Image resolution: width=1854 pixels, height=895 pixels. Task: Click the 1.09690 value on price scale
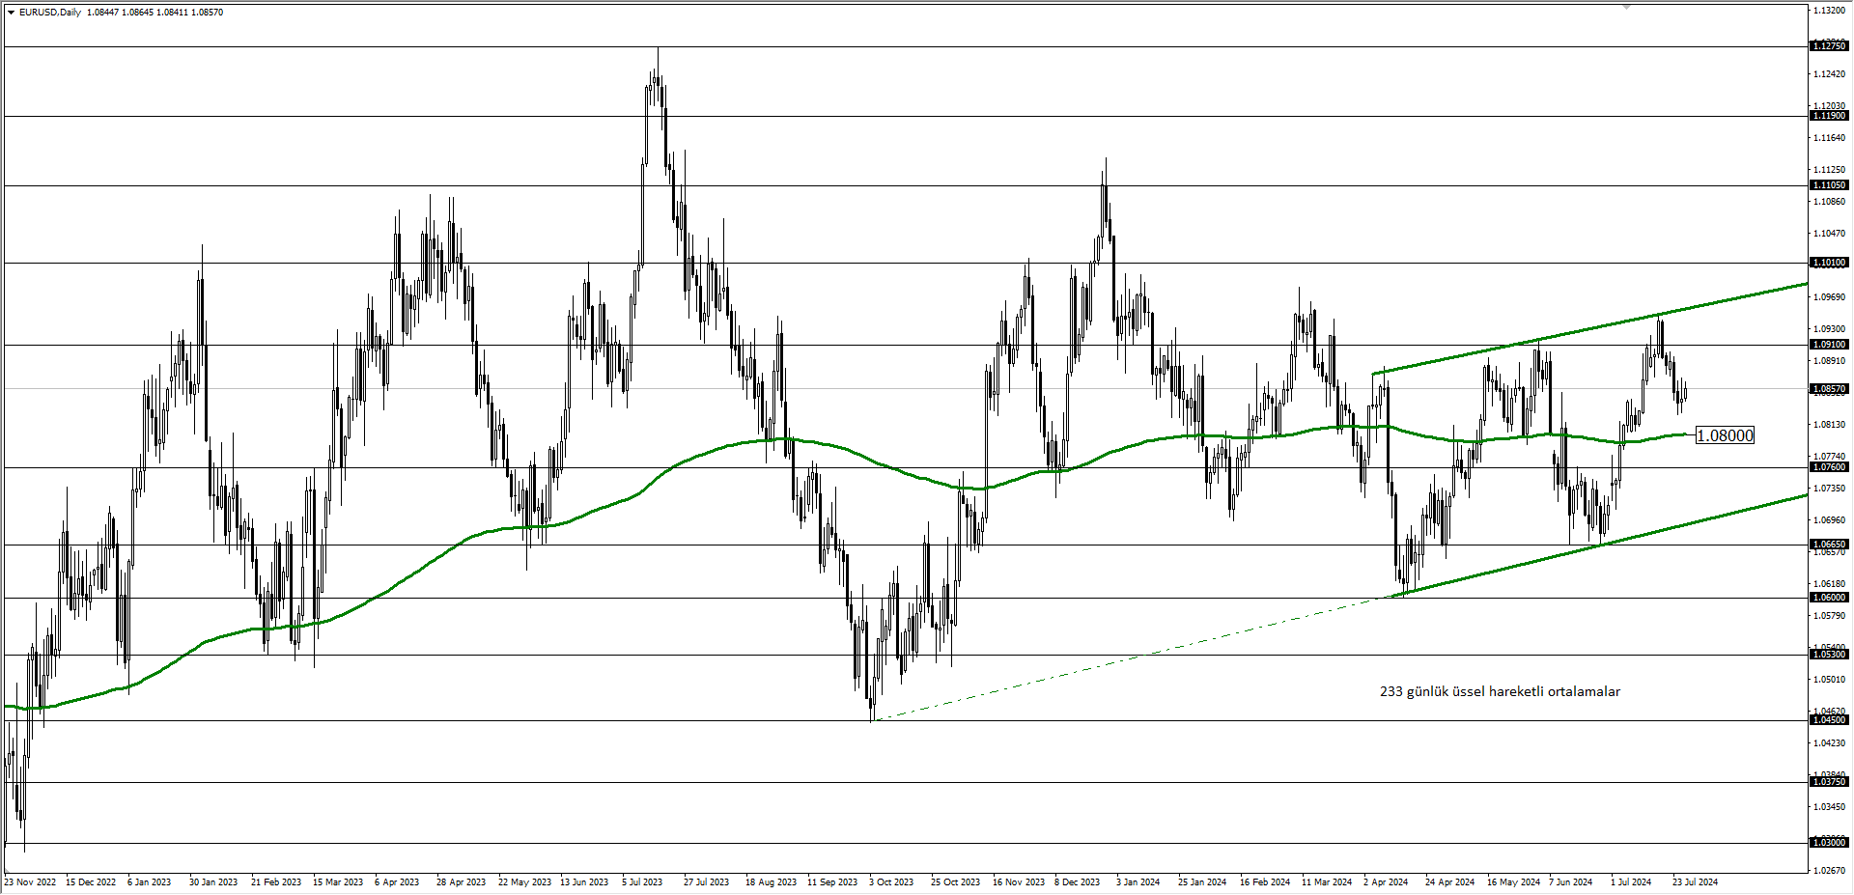(1830, 297)
